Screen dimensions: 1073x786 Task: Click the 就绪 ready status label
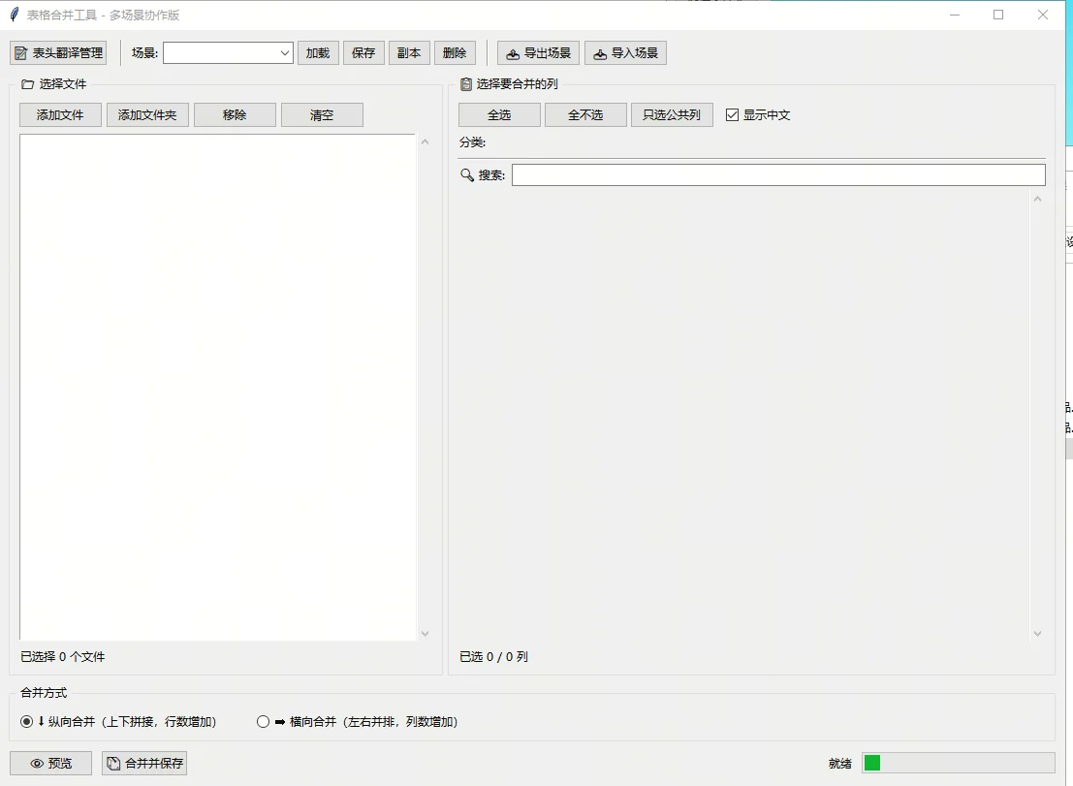point(839,764)
